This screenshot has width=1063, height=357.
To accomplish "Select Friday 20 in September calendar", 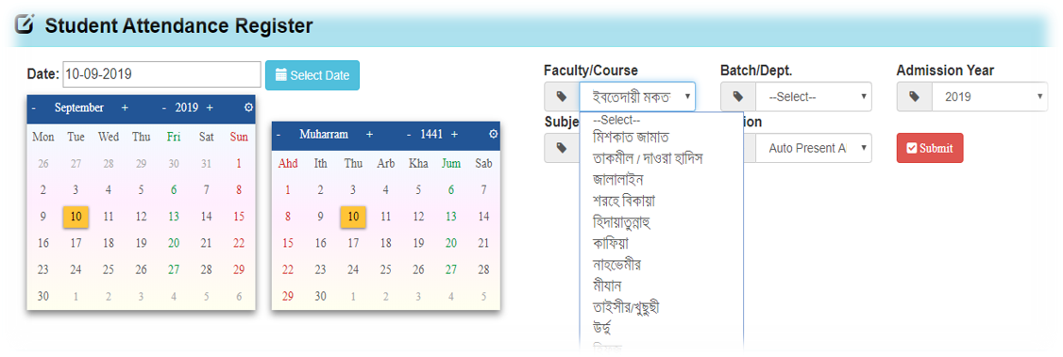I will coord(174,243).
